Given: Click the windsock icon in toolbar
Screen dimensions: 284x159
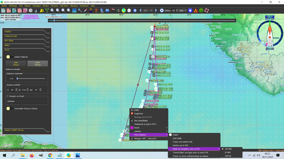Looking at the screenshot, I should point(113,10).
